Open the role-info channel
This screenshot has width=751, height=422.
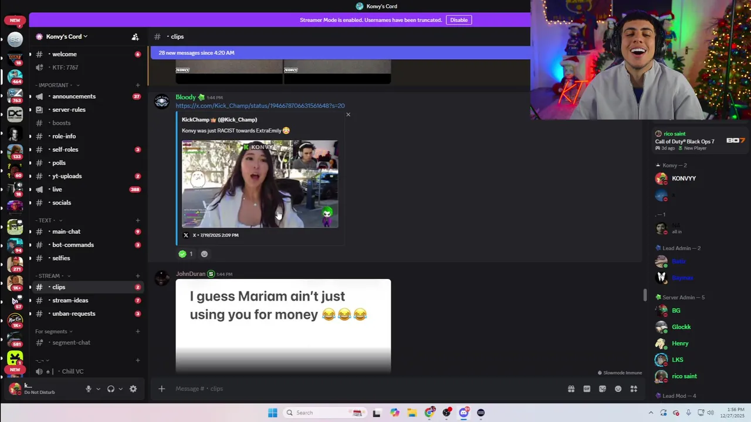(x=87, y=136)
